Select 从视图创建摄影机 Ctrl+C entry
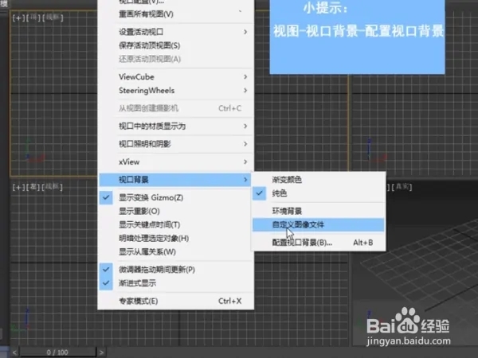The image size is (478, 358). [x=175, y=108]
